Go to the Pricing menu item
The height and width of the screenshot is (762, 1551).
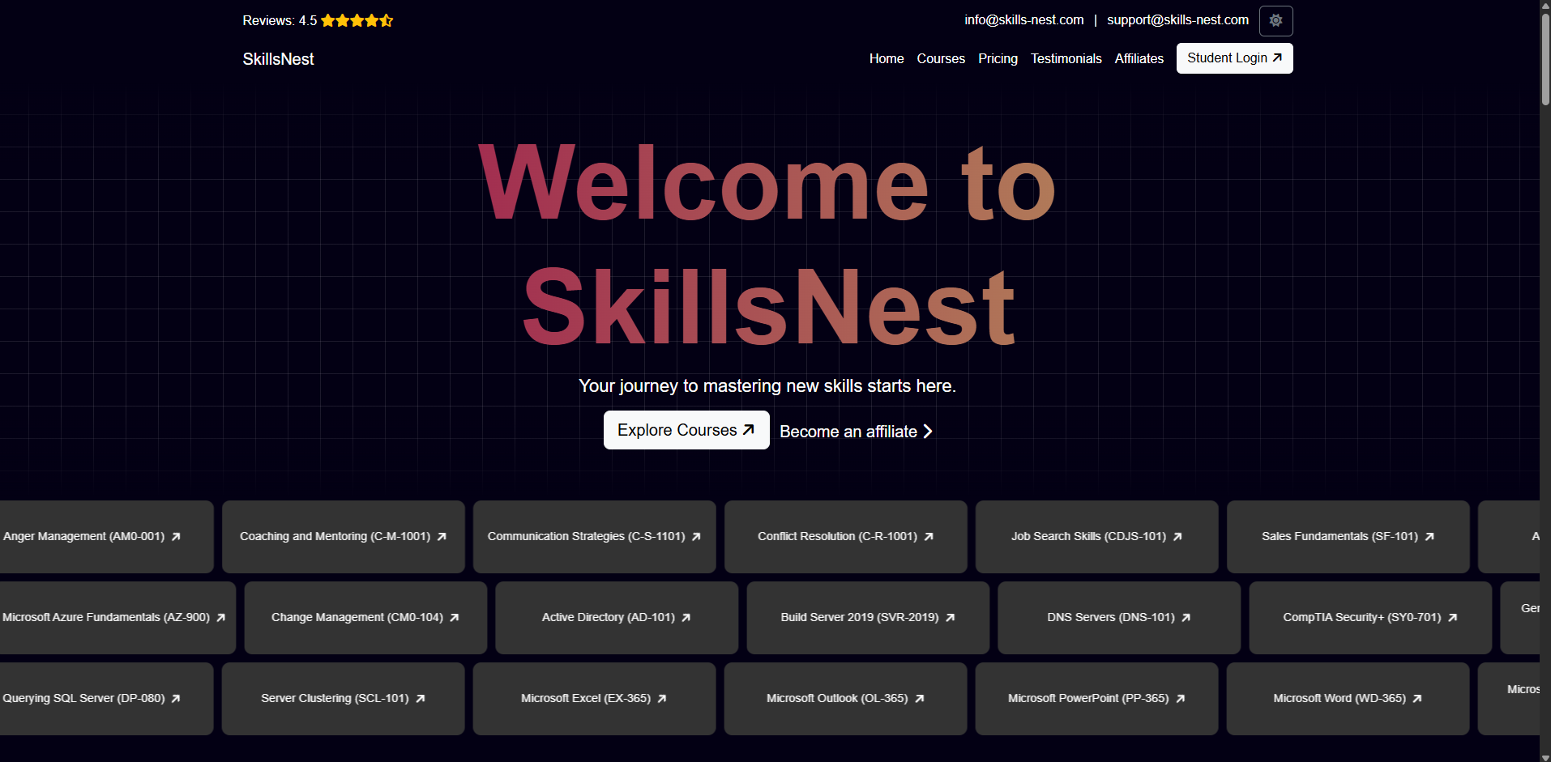[998, 58]
